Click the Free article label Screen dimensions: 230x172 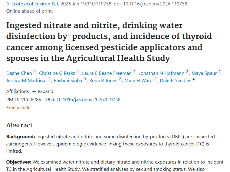point(18,107)
